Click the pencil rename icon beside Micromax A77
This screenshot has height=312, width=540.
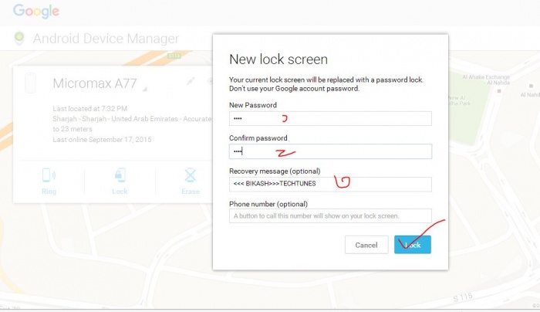click(191, 81)
